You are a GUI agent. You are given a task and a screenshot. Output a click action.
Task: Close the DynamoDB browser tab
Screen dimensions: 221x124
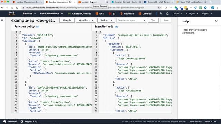tap(173, 2)
